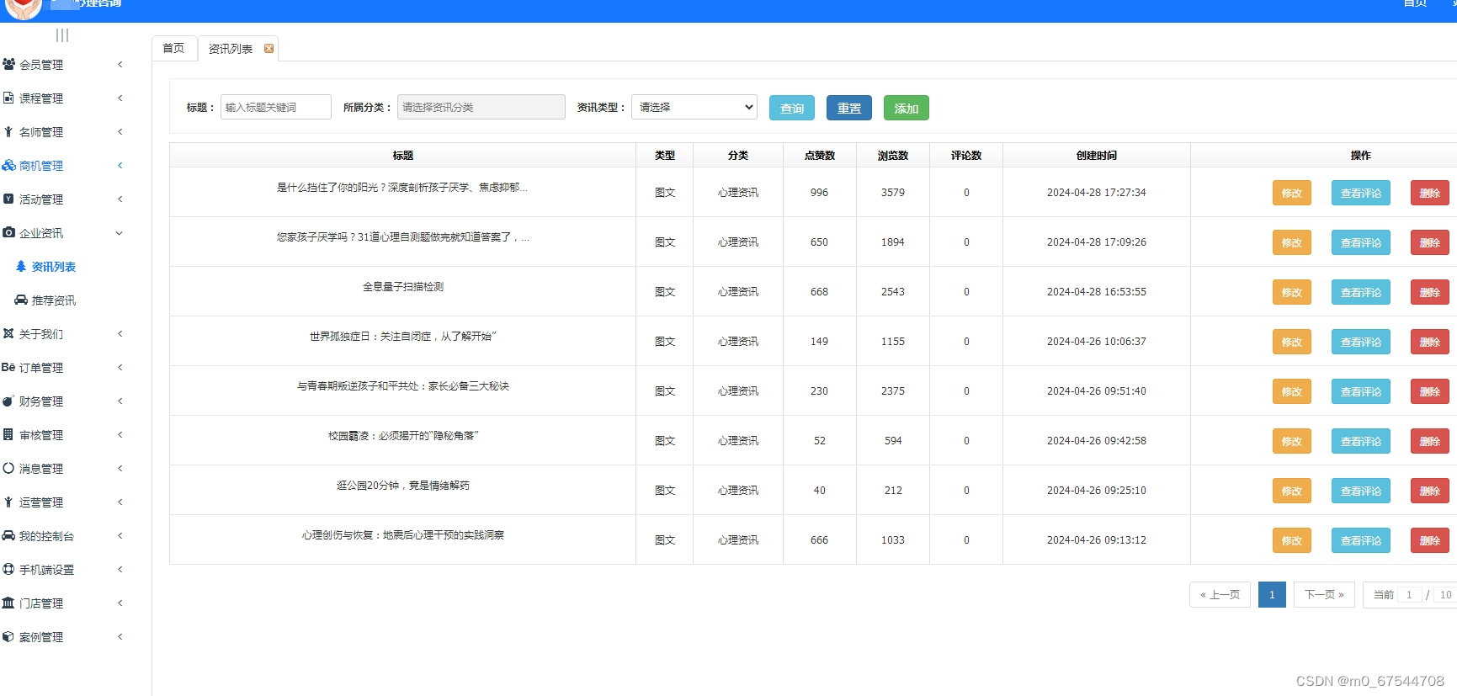1457x696 pixels.
Task: Toggle the sidebar collapse bars icon
Action: (62, 35)
